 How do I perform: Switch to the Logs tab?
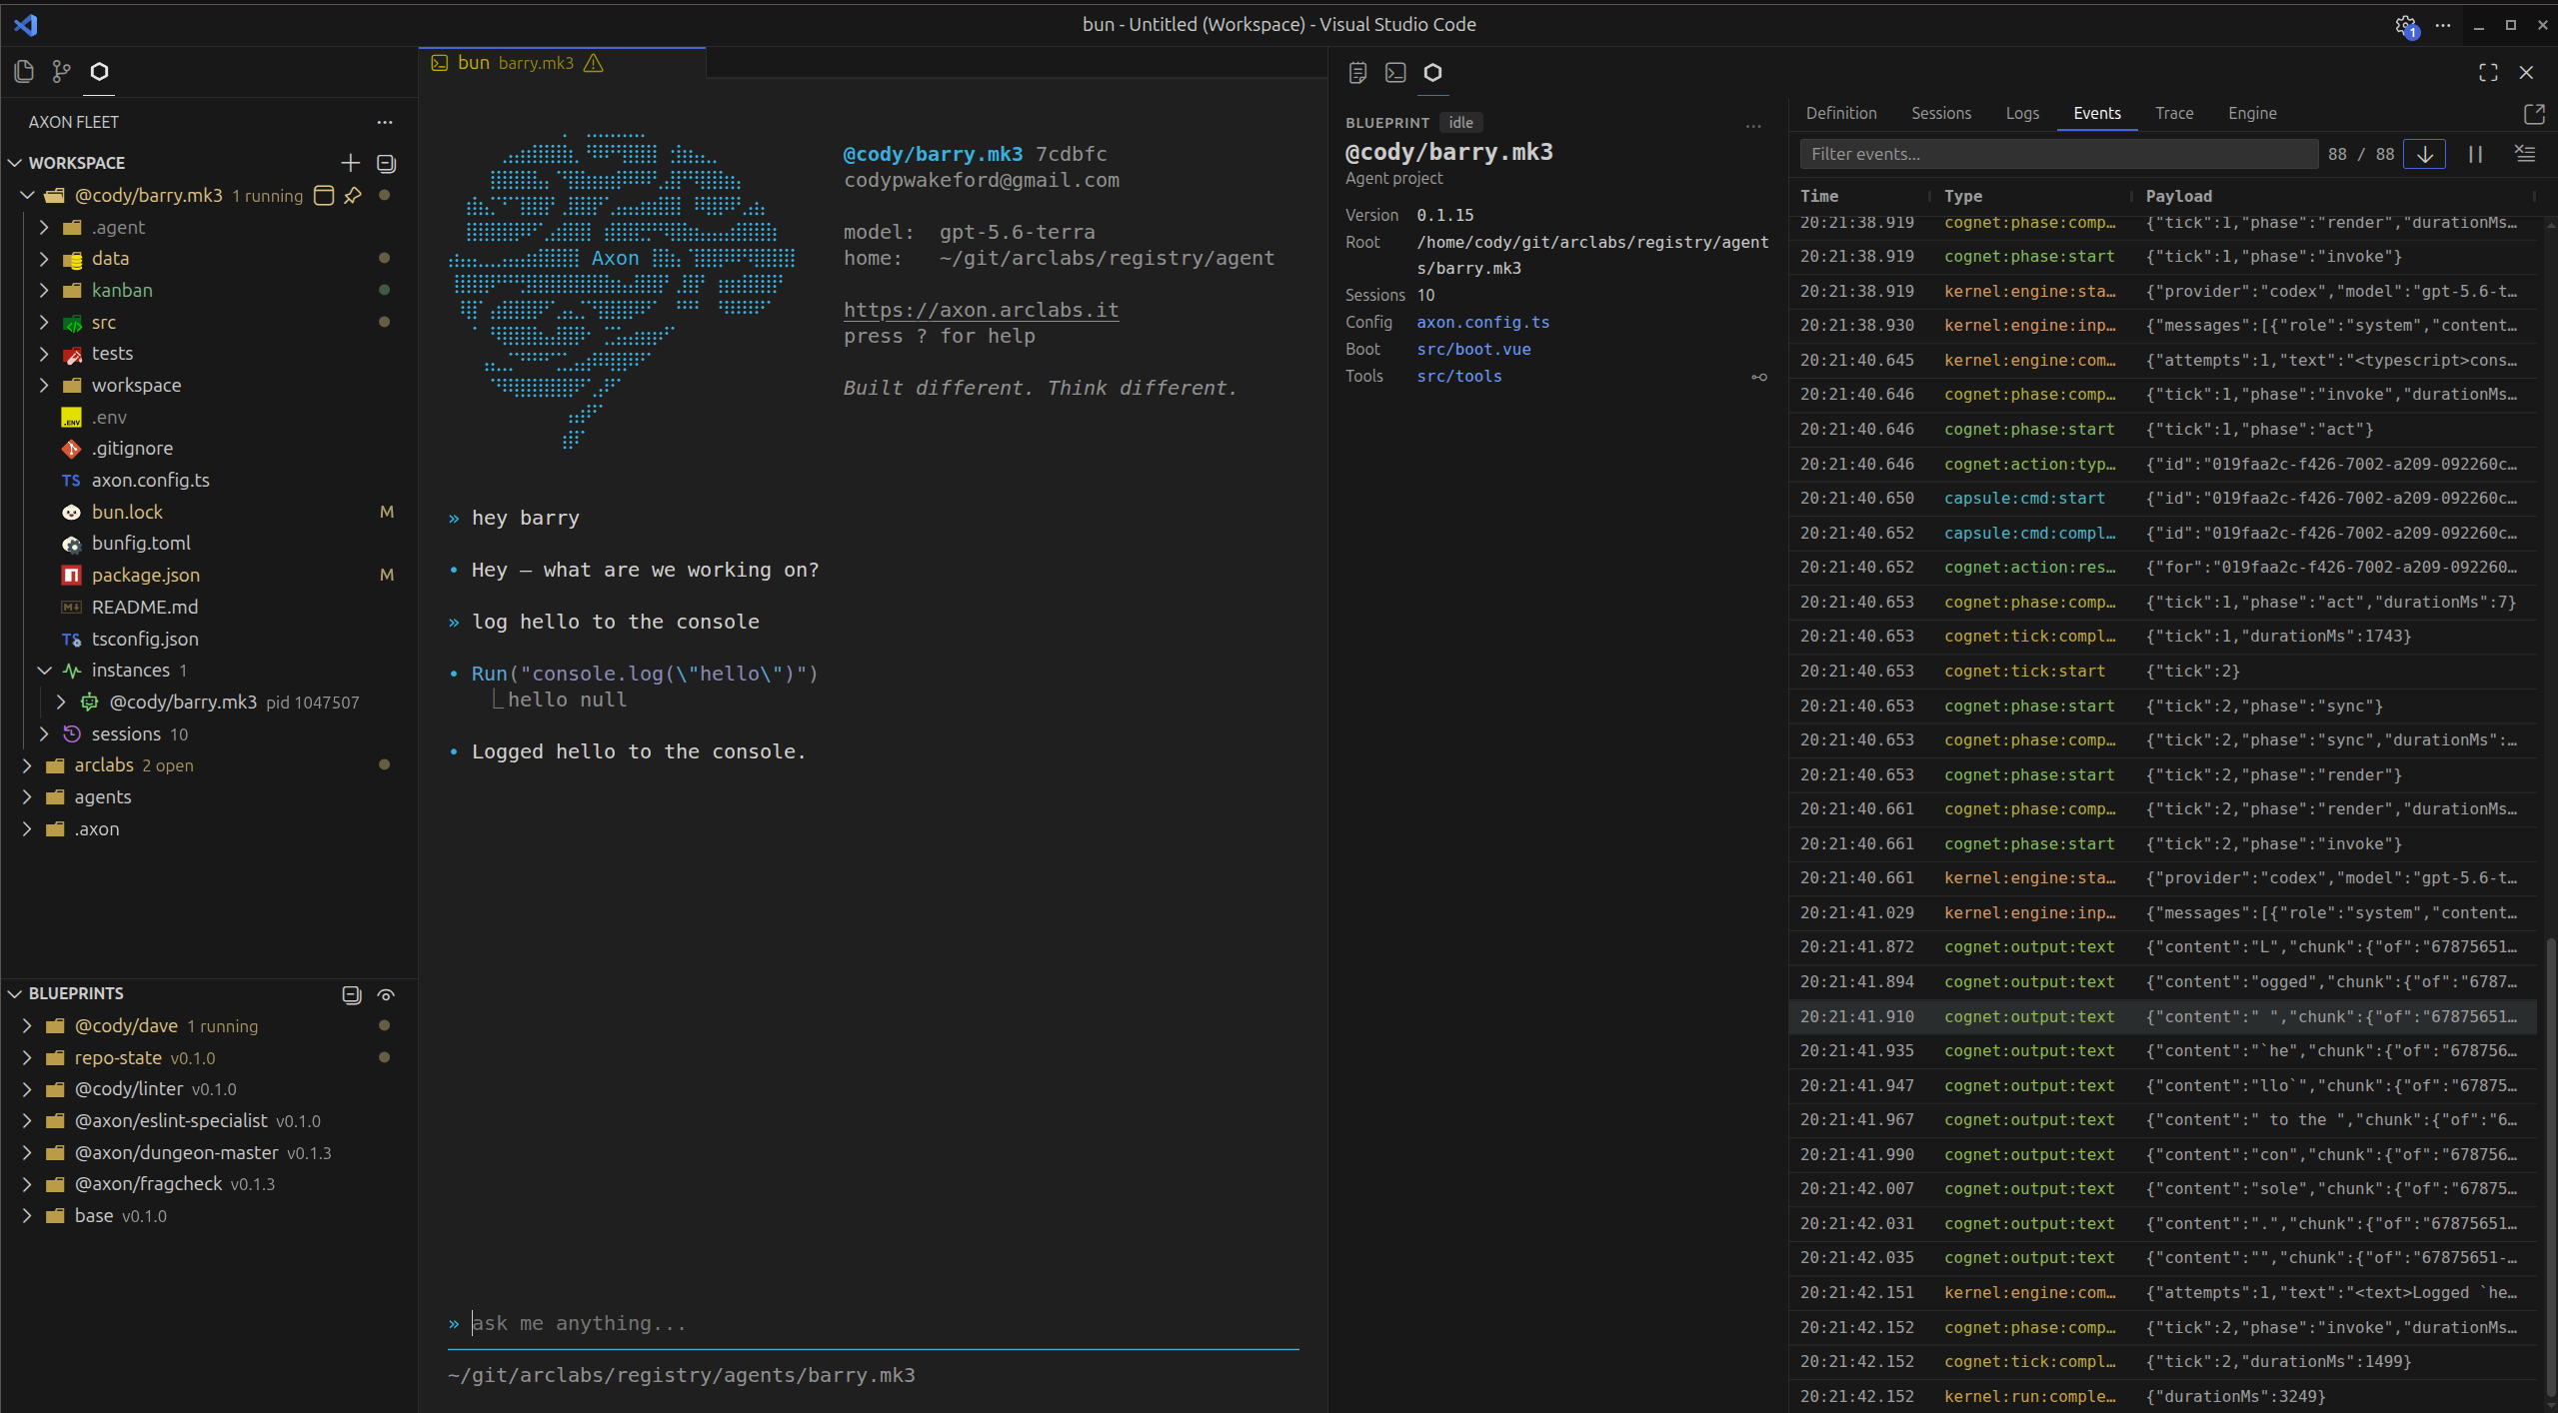(x=2022, y=113)
